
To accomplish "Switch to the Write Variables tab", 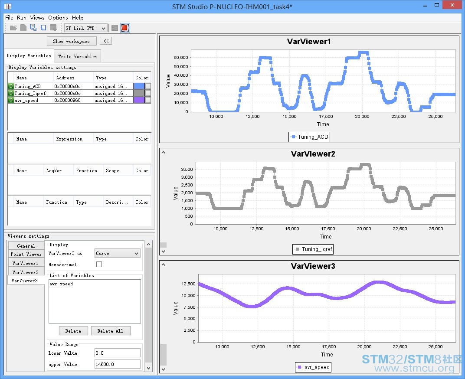I will [78, 56].
